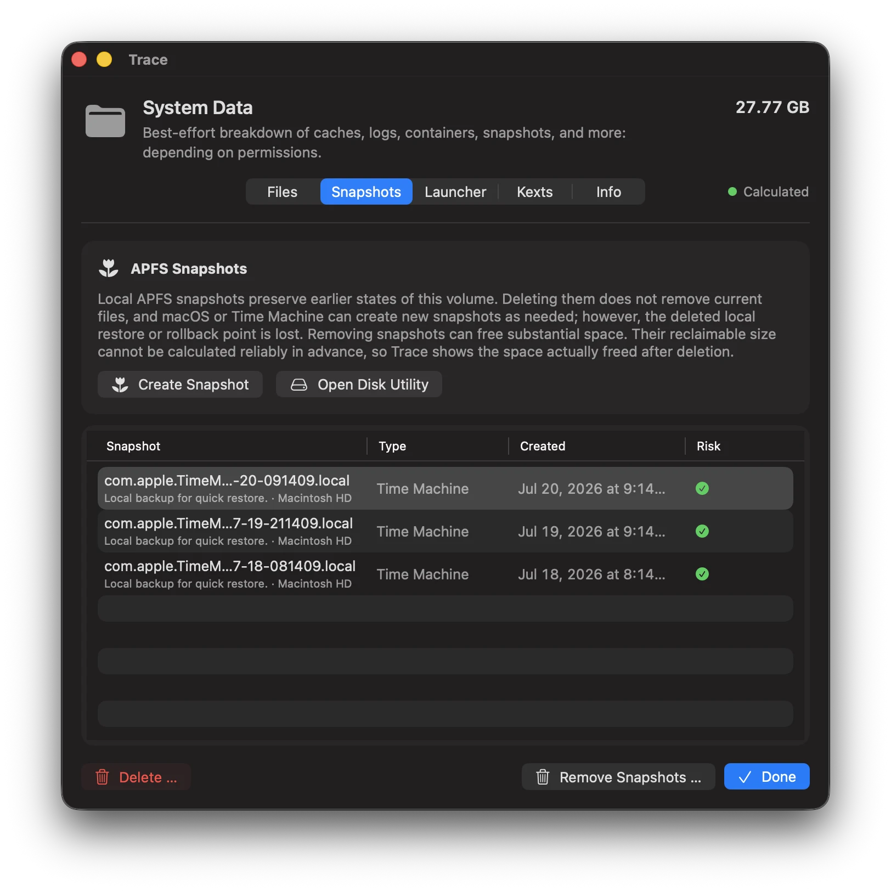Click the trash icon in Remove Snapshots button
This screenshot has width=891, height=891.
click(543, 777)
